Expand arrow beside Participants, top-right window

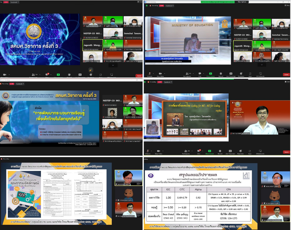(193, 74)
